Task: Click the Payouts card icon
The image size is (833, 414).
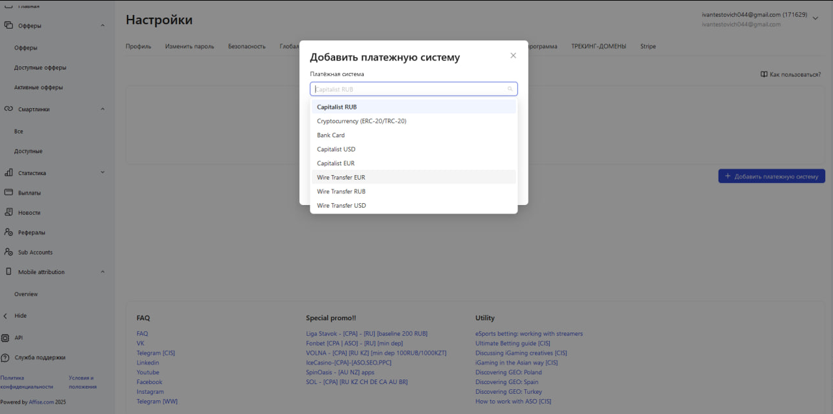Action: point(8,193)
